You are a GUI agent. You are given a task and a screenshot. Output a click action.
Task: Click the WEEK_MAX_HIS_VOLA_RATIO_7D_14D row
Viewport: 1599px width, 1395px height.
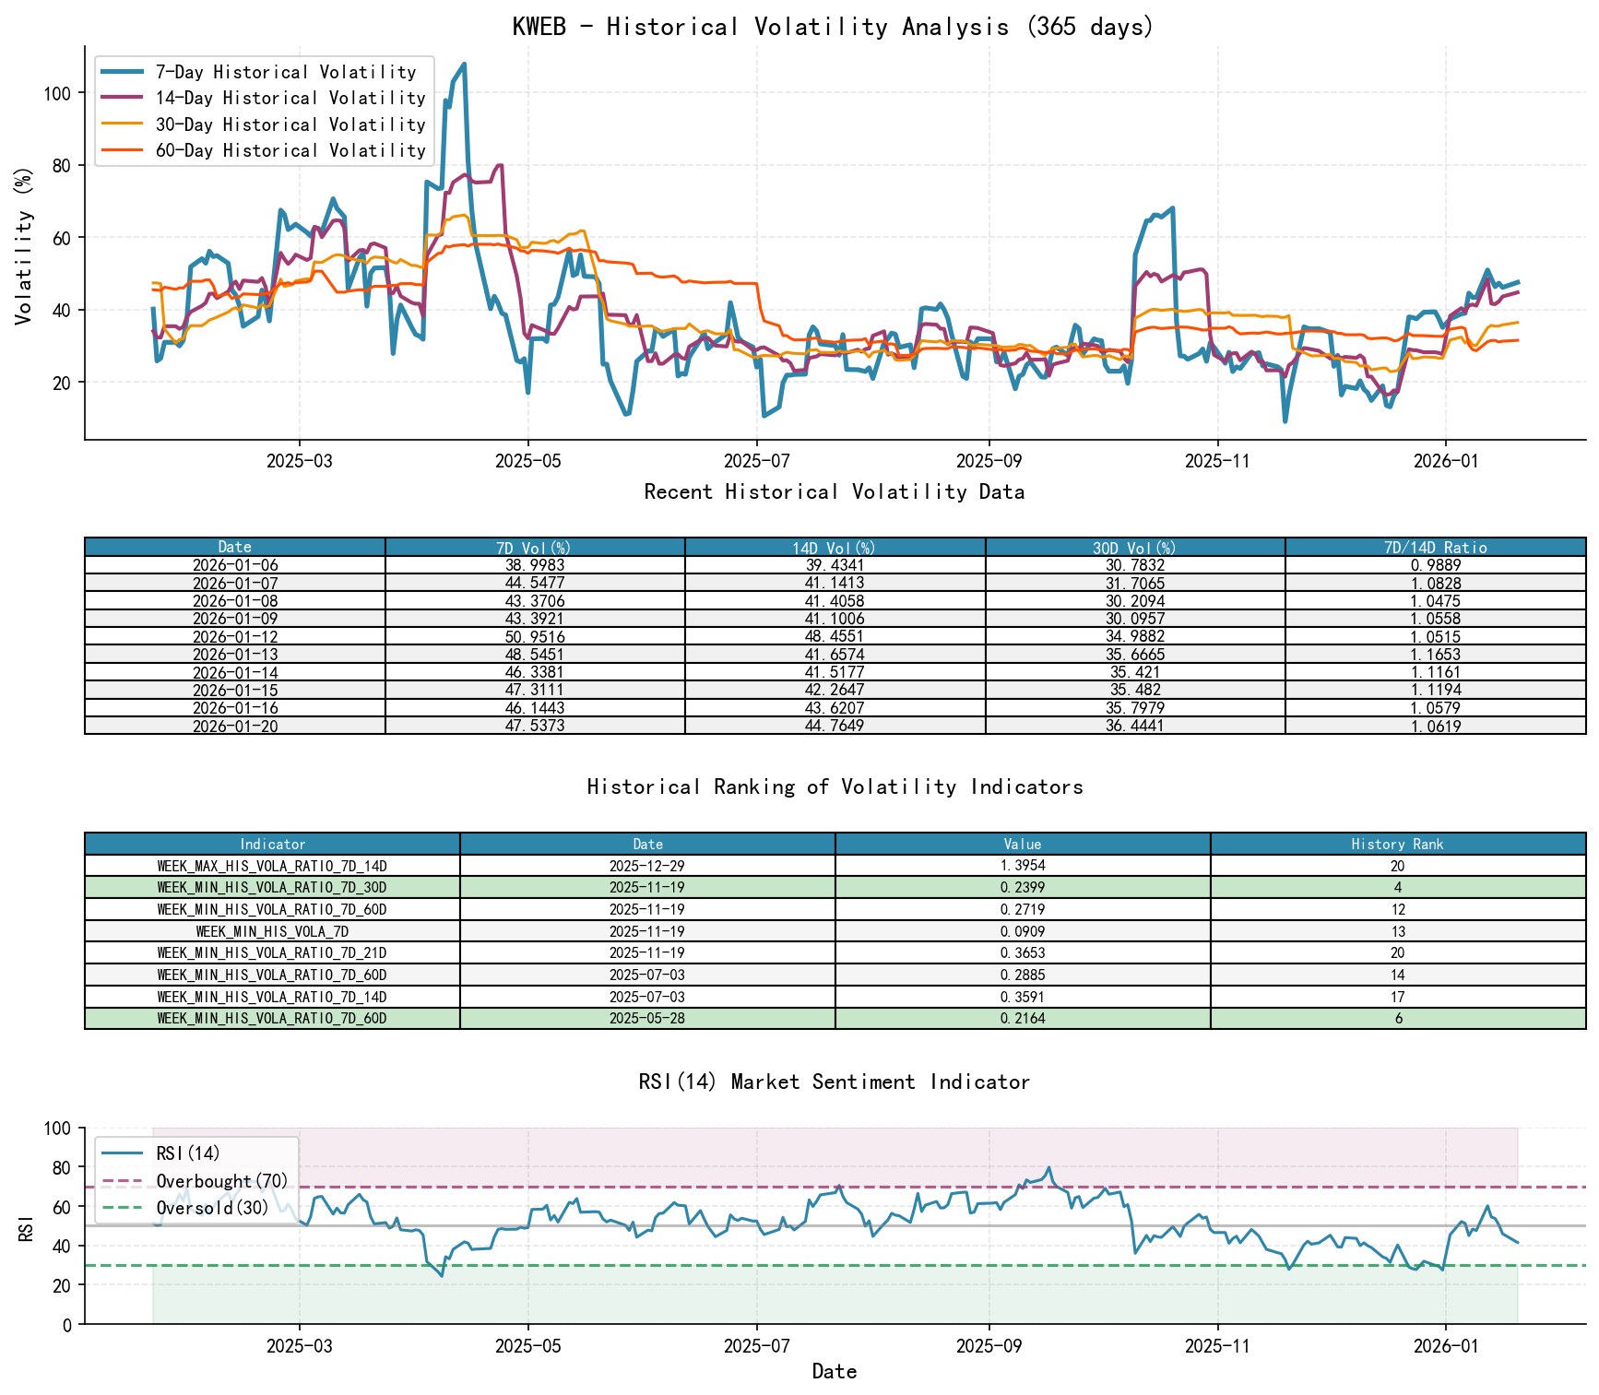pyautogui.click(x=271, y=866)
